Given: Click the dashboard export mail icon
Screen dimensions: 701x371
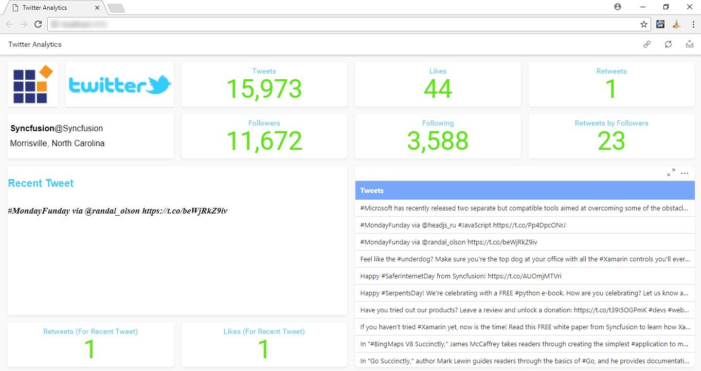Looking at the screenshot, I should [x=690, y=44].
